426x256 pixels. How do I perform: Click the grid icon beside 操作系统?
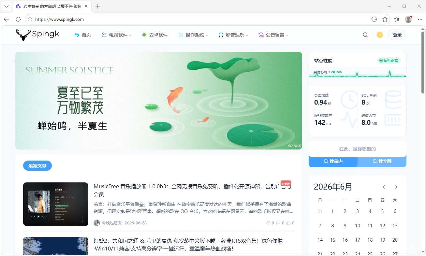coord(181,35)
